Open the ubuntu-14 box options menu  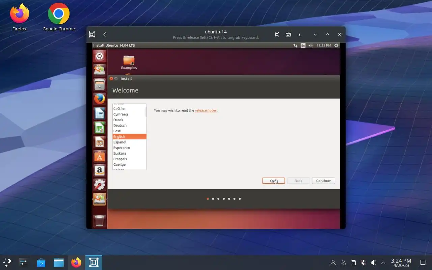[x=300, y=34]
